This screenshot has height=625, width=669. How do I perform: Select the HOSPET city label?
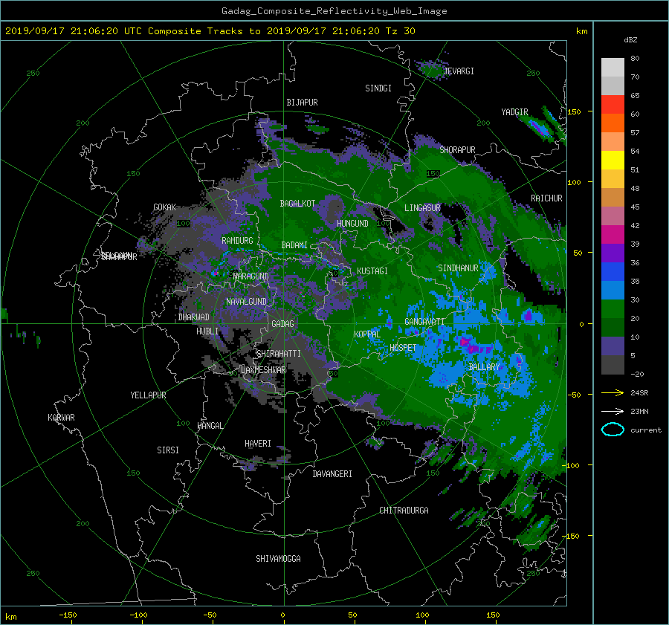coord(403,348)
